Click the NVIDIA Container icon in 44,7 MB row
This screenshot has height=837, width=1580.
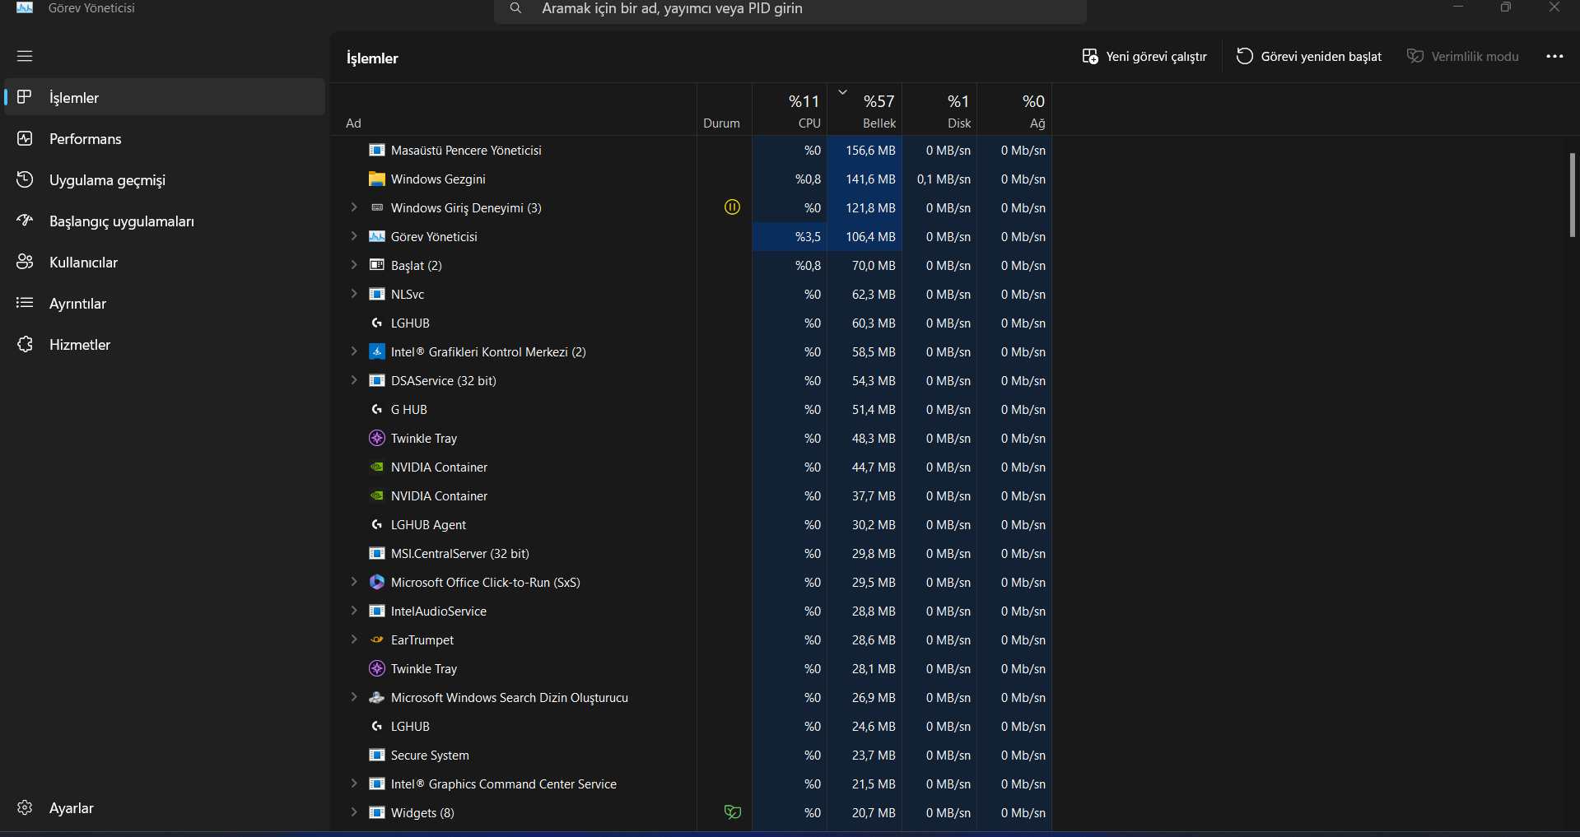pyautogui.click(x=377, y=467)
